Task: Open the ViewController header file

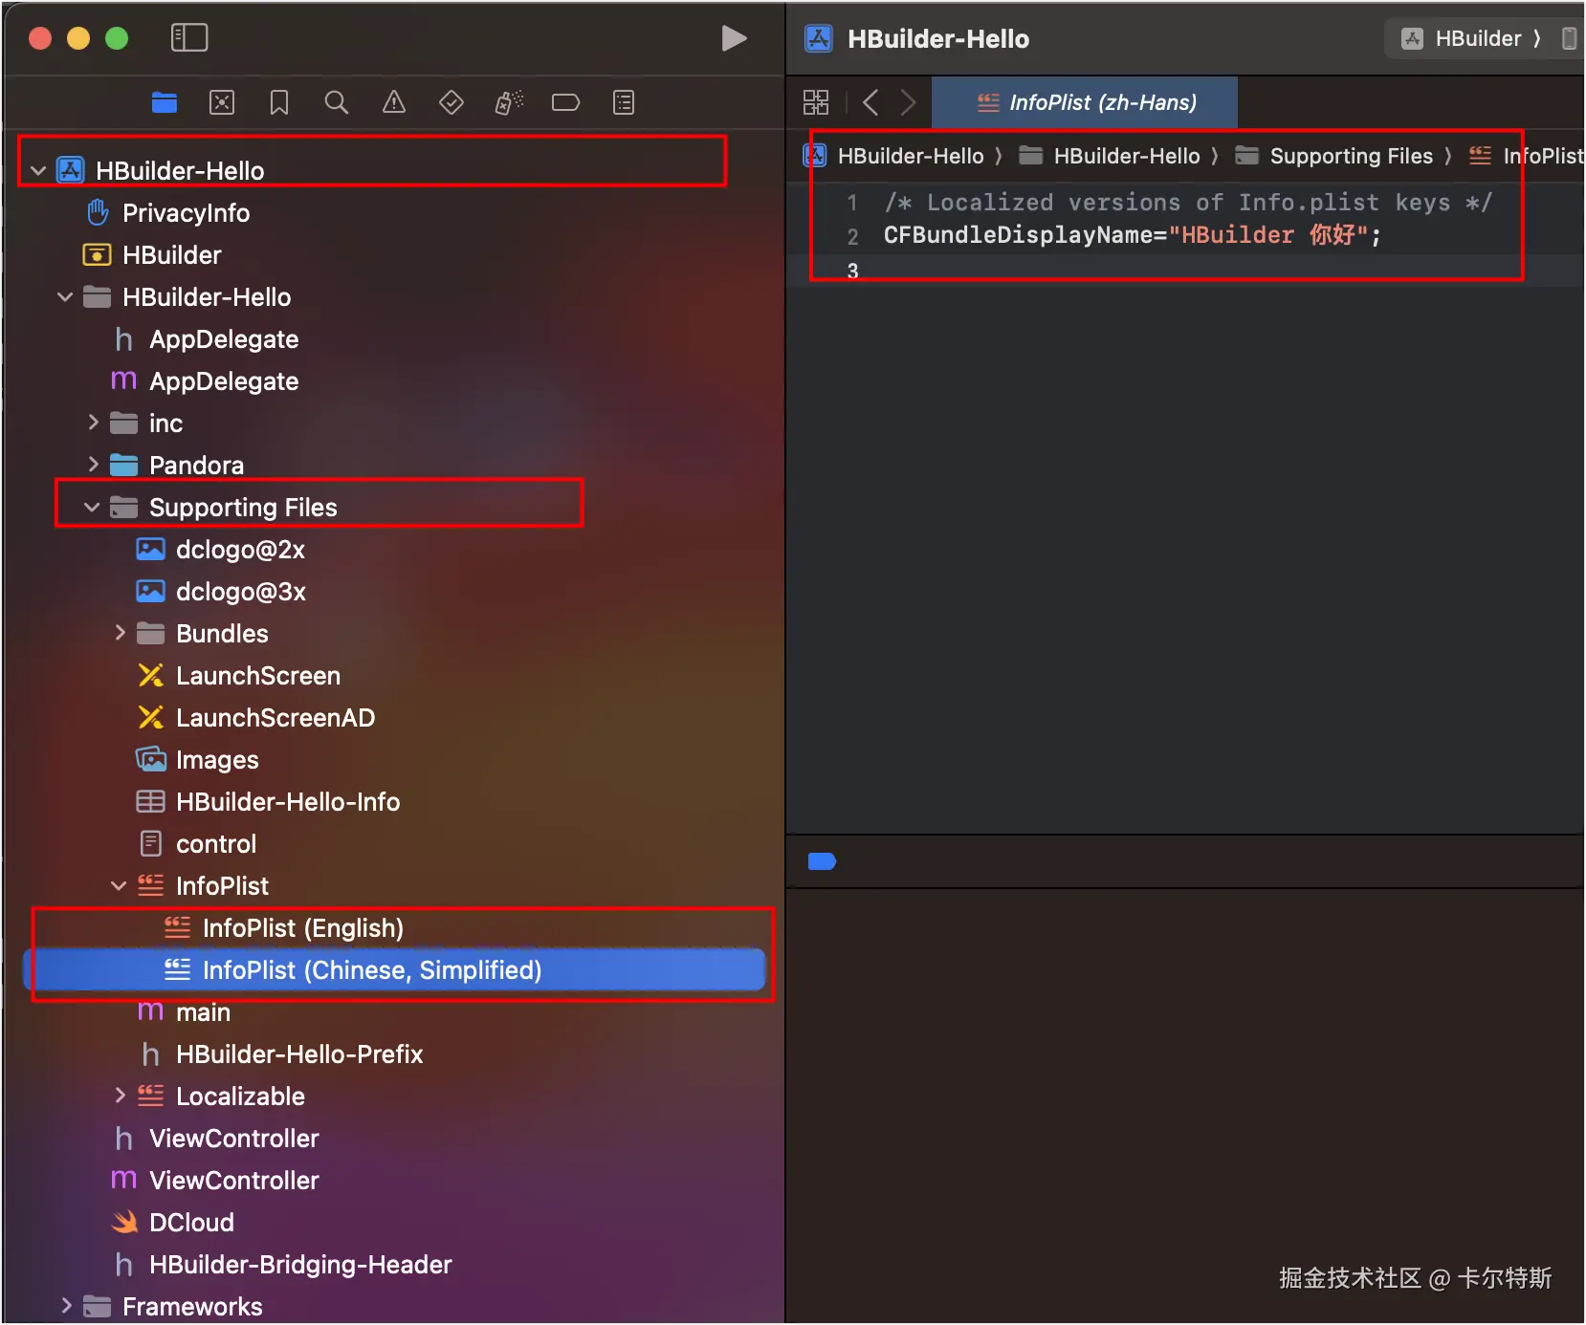Action: click(234, 1139)
